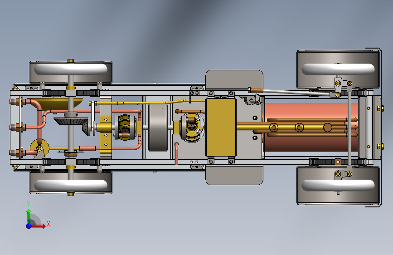
Task: Select the gray flywheel on the drive shaft
Action: (x=158, y=127)
